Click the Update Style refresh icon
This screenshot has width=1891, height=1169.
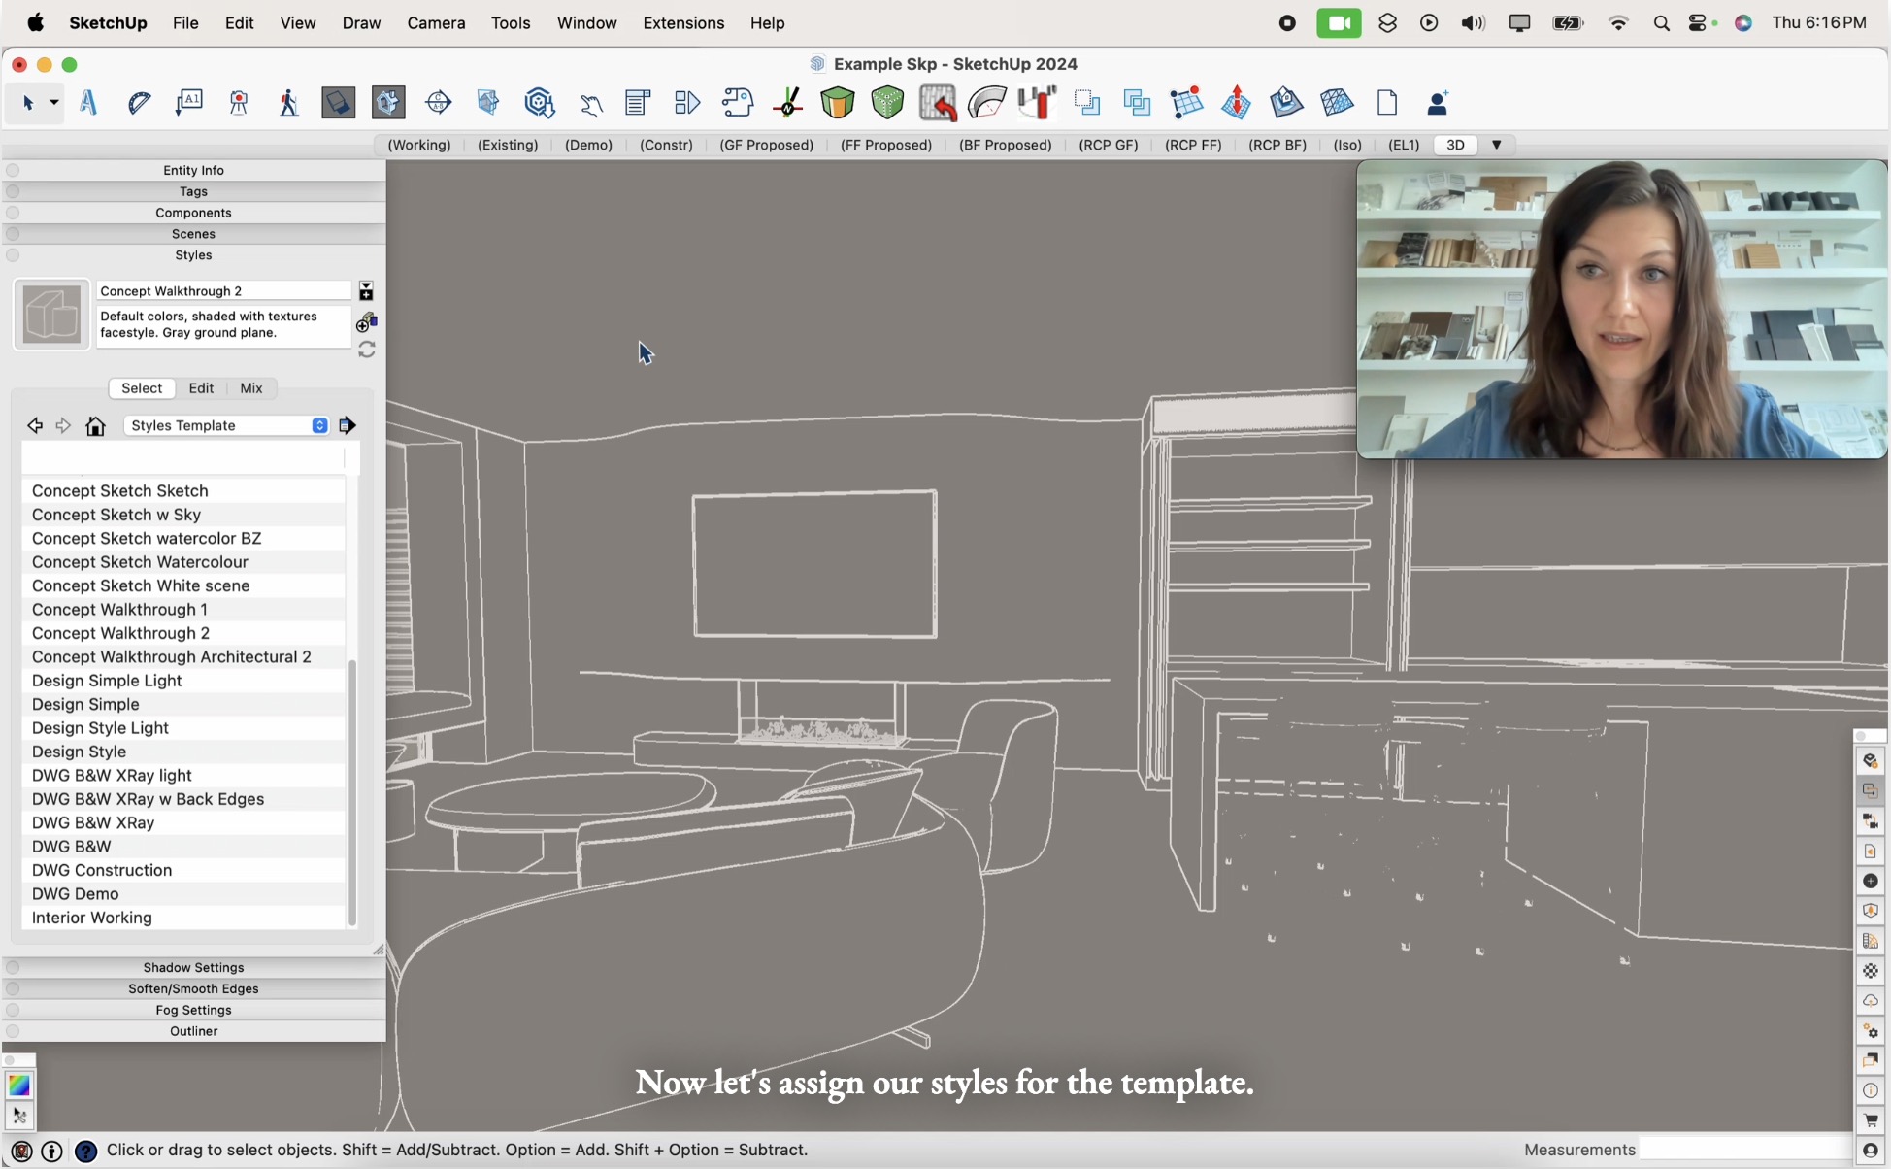point(367,350)
